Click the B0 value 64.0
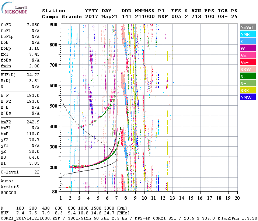Screen dimensions: 258x221 (x=34, y=158)
